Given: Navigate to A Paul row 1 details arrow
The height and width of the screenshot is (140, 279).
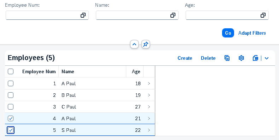Looking at the screenshot, I should click(149, 83).
